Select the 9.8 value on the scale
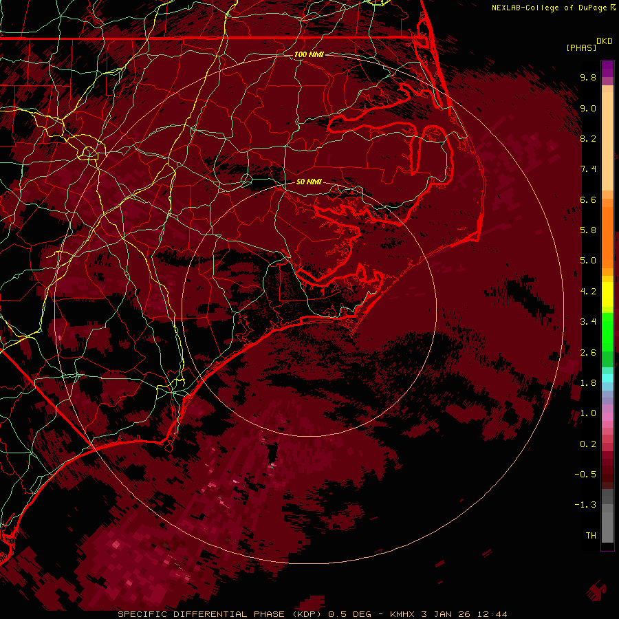Viewport: 619px width, 619px height. tap(588, 77)
